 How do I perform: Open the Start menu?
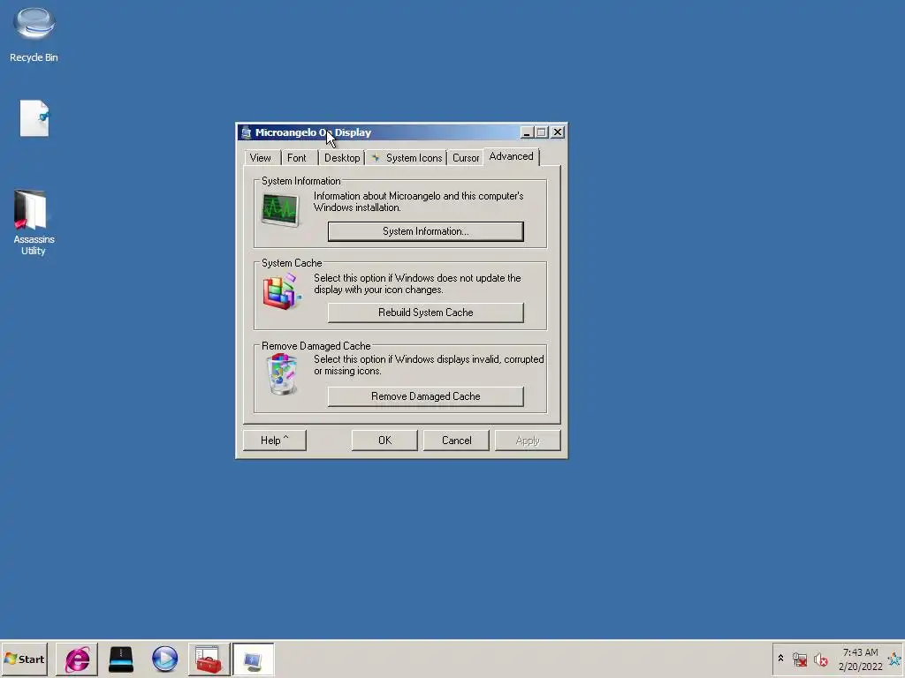(x=24, y=659)
